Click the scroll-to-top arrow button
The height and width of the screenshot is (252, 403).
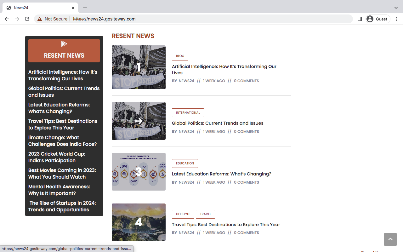(390, 239)
